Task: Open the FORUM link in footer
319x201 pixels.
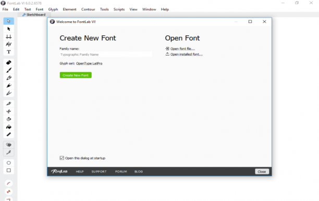Action: [121, 171]
